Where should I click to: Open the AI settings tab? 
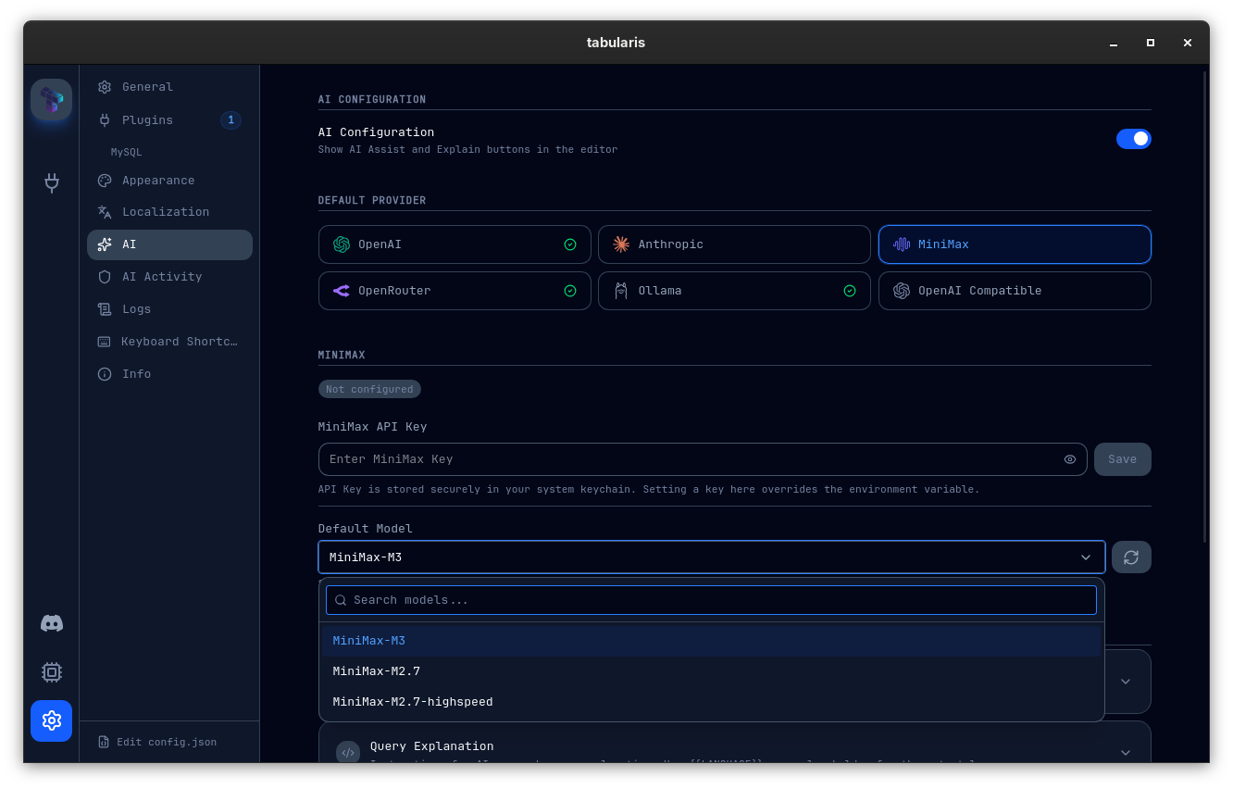click(169, 244)
